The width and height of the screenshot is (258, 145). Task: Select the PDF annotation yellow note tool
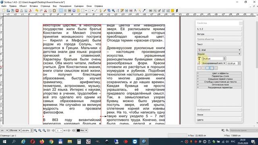(x=173, y=11)
